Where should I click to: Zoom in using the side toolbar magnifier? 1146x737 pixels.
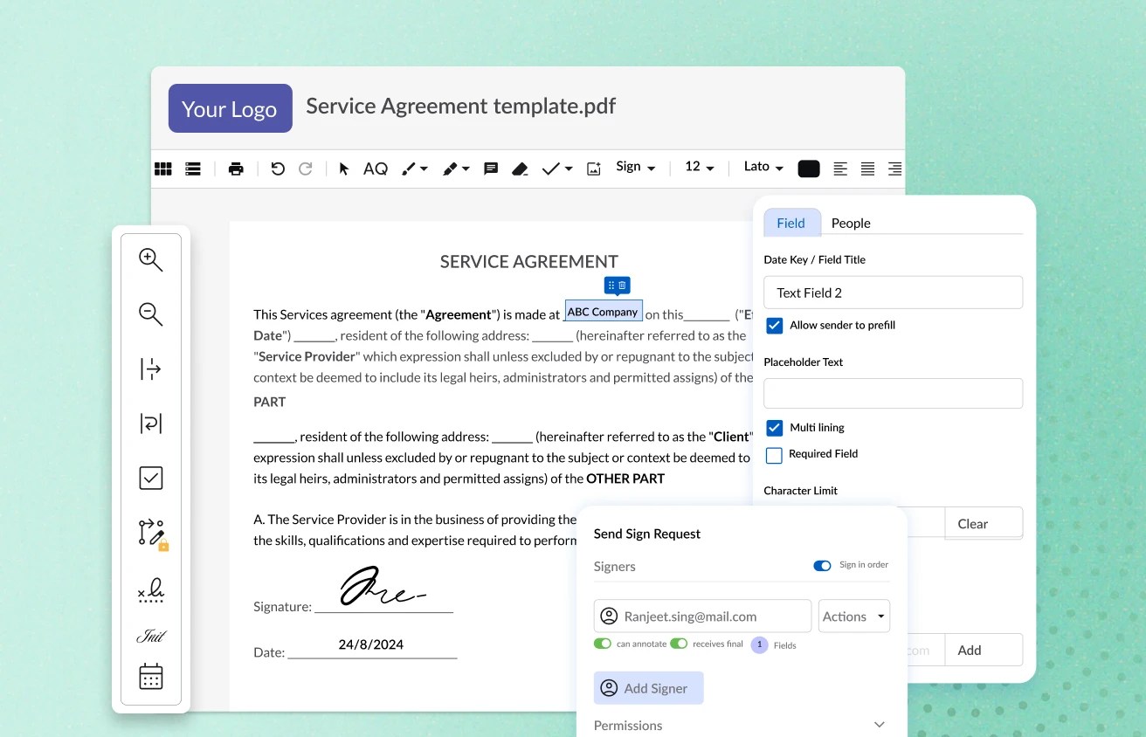[x=151, y=259]
